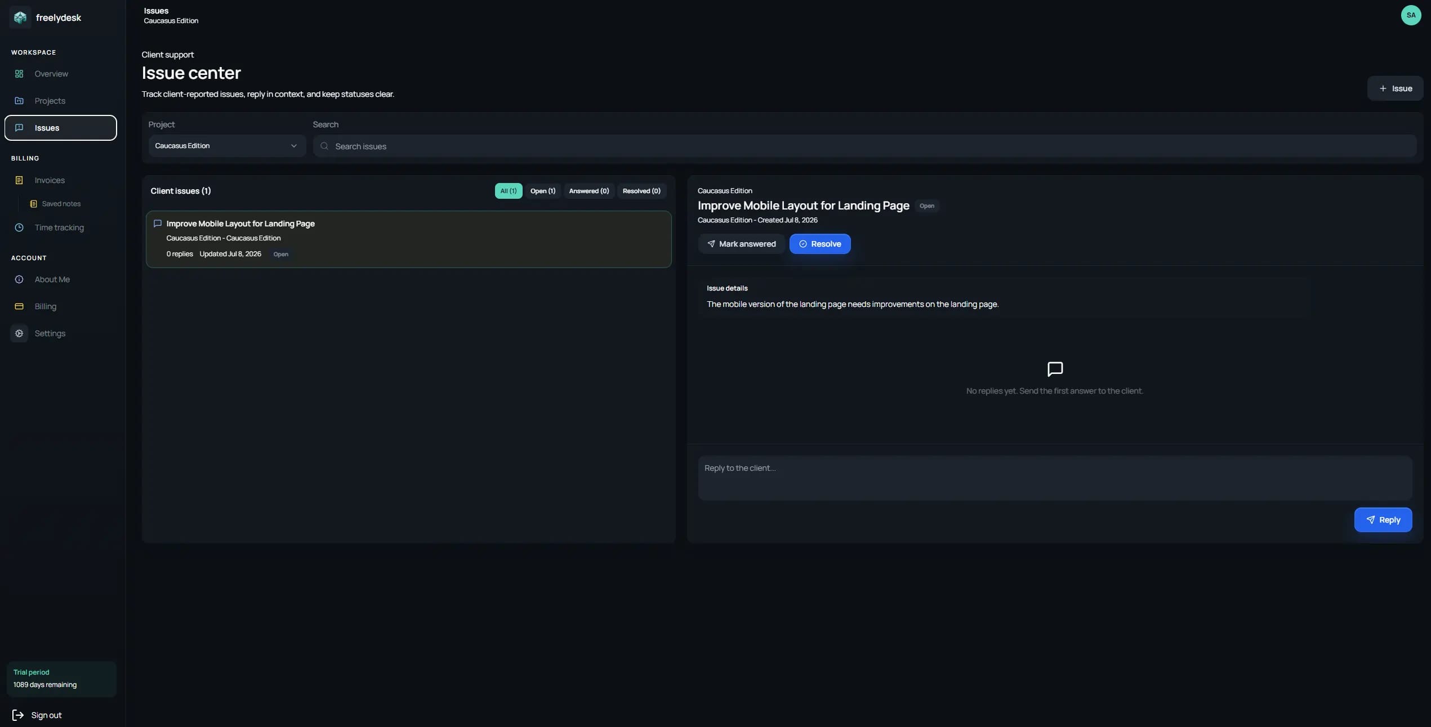Filter by Answered (0) issues
The height and width of the screenshot is (727, 1431).
tap(589, 191)
